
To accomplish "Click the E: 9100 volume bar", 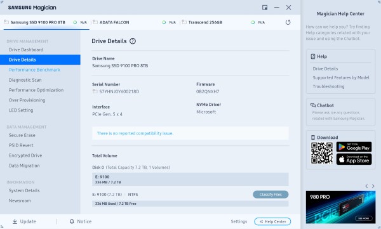I will (190, 180).
